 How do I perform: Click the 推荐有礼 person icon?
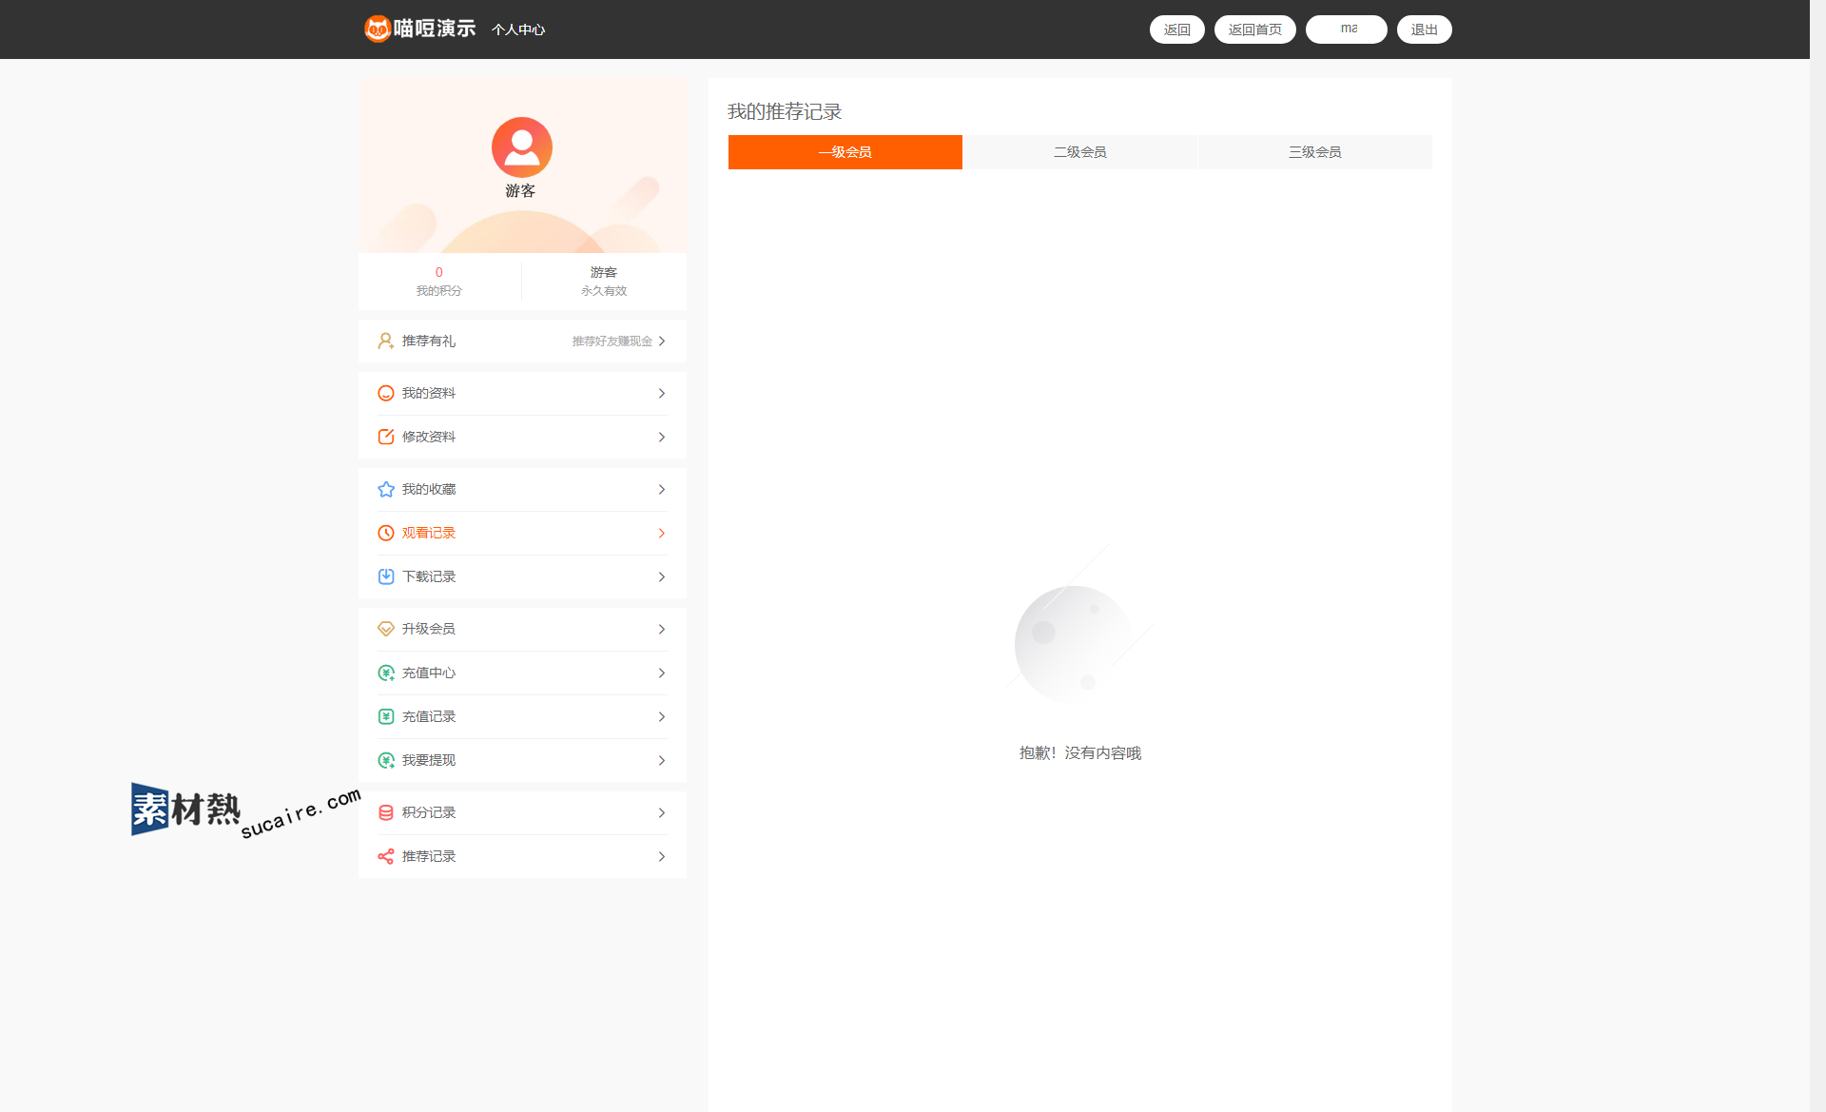pyautogui.click(x=385, y=341)
